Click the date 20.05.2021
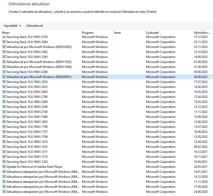This screenshot has height=196, width=213. click(201, 167)
